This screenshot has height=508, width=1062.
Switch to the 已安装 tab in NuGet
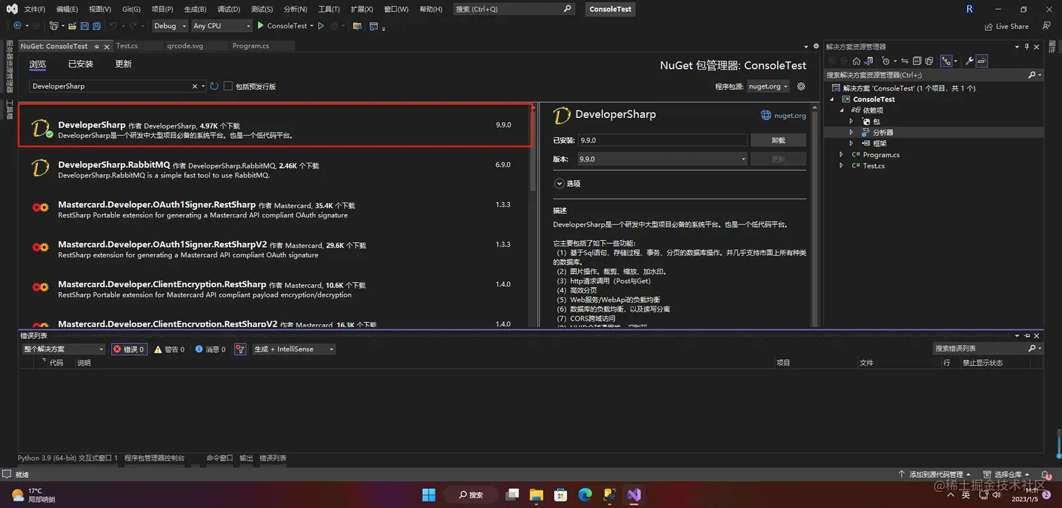(80, 64)
